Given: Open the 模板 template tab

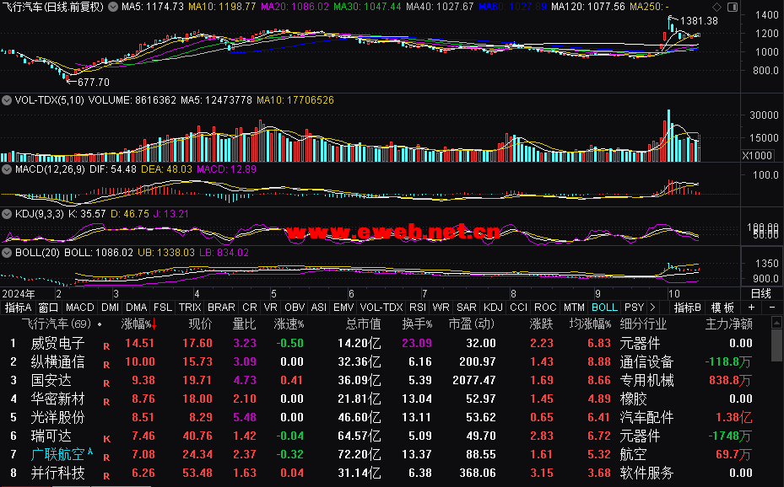Looking at the screenshot, I should [722, 308].
